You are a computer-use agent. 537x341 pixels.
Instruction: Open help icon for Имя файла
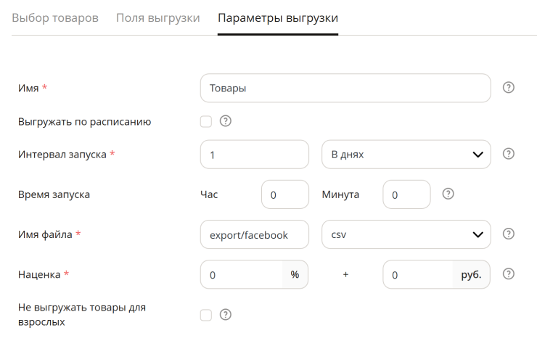coord(508,234)
